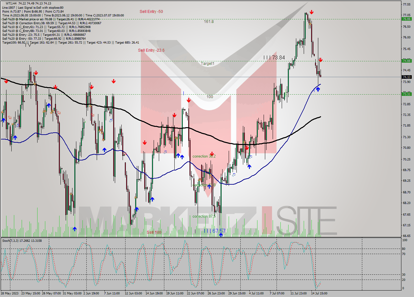Click the 'Sell Entry -23.6' label
This screenshot has height=297, width=414.
click(x=151, y=50)
